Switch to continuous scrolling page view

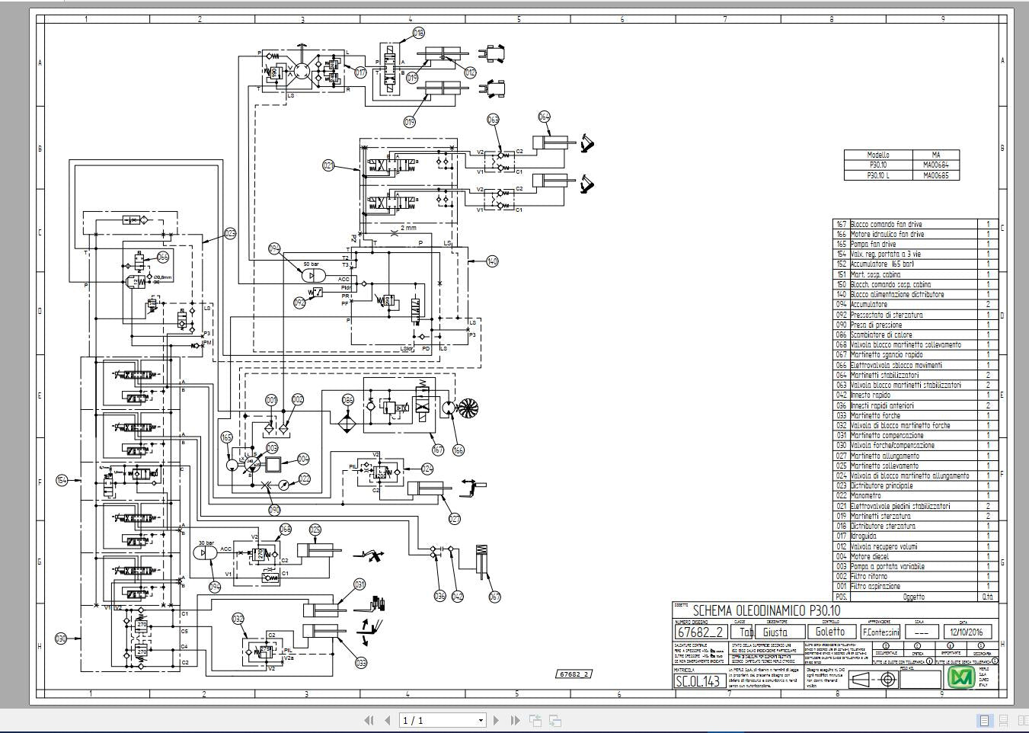[1003, 720]
